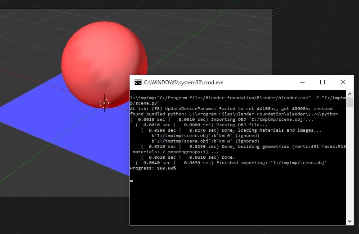Click the 'AL lib: (EE) UpdateDeviceParams' line

click(x=231, y=109)
